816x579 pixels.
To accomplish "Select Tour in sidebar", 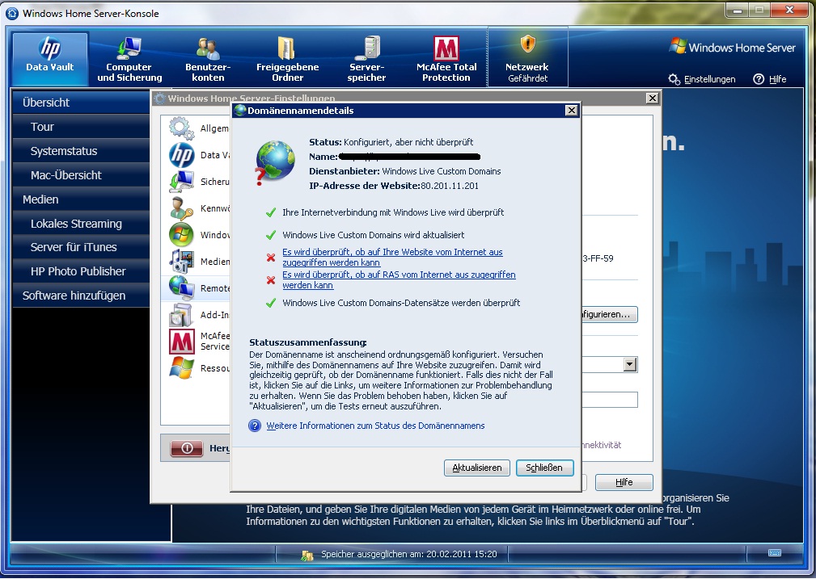I will click(81, 127).
